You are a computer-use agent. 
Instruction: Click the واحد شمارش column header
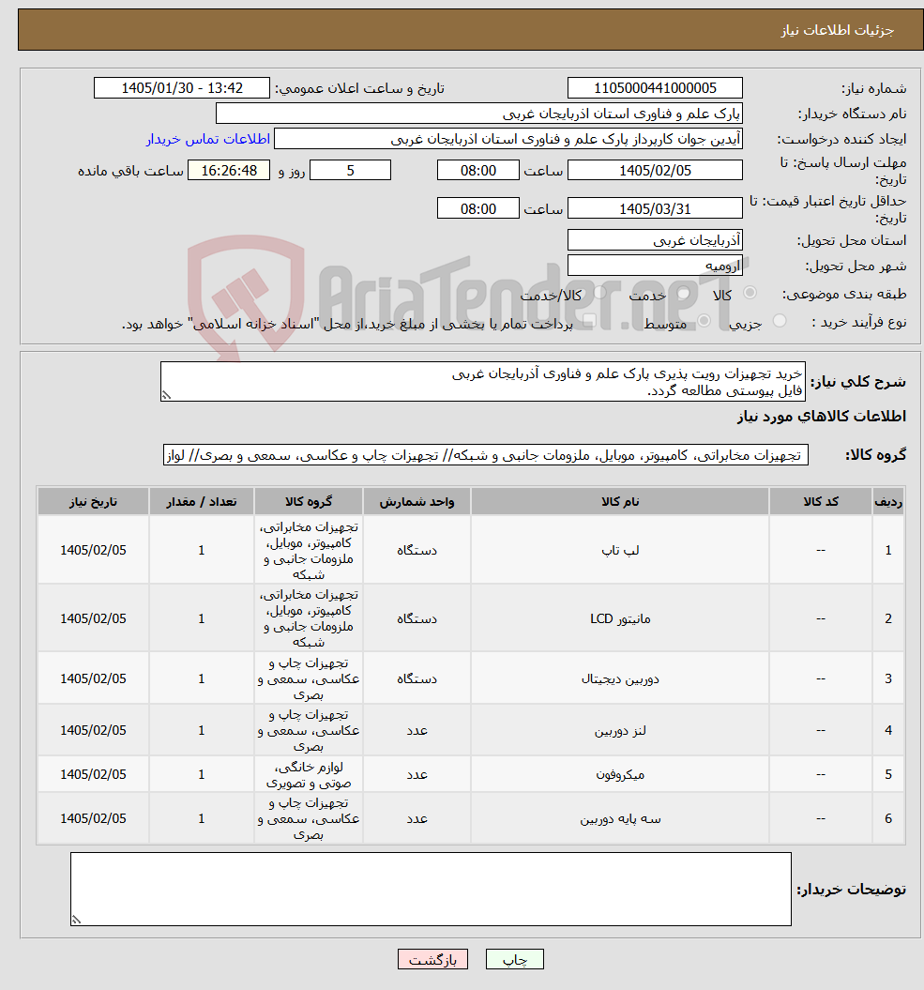pyautogui.click(x=417, y=501)
